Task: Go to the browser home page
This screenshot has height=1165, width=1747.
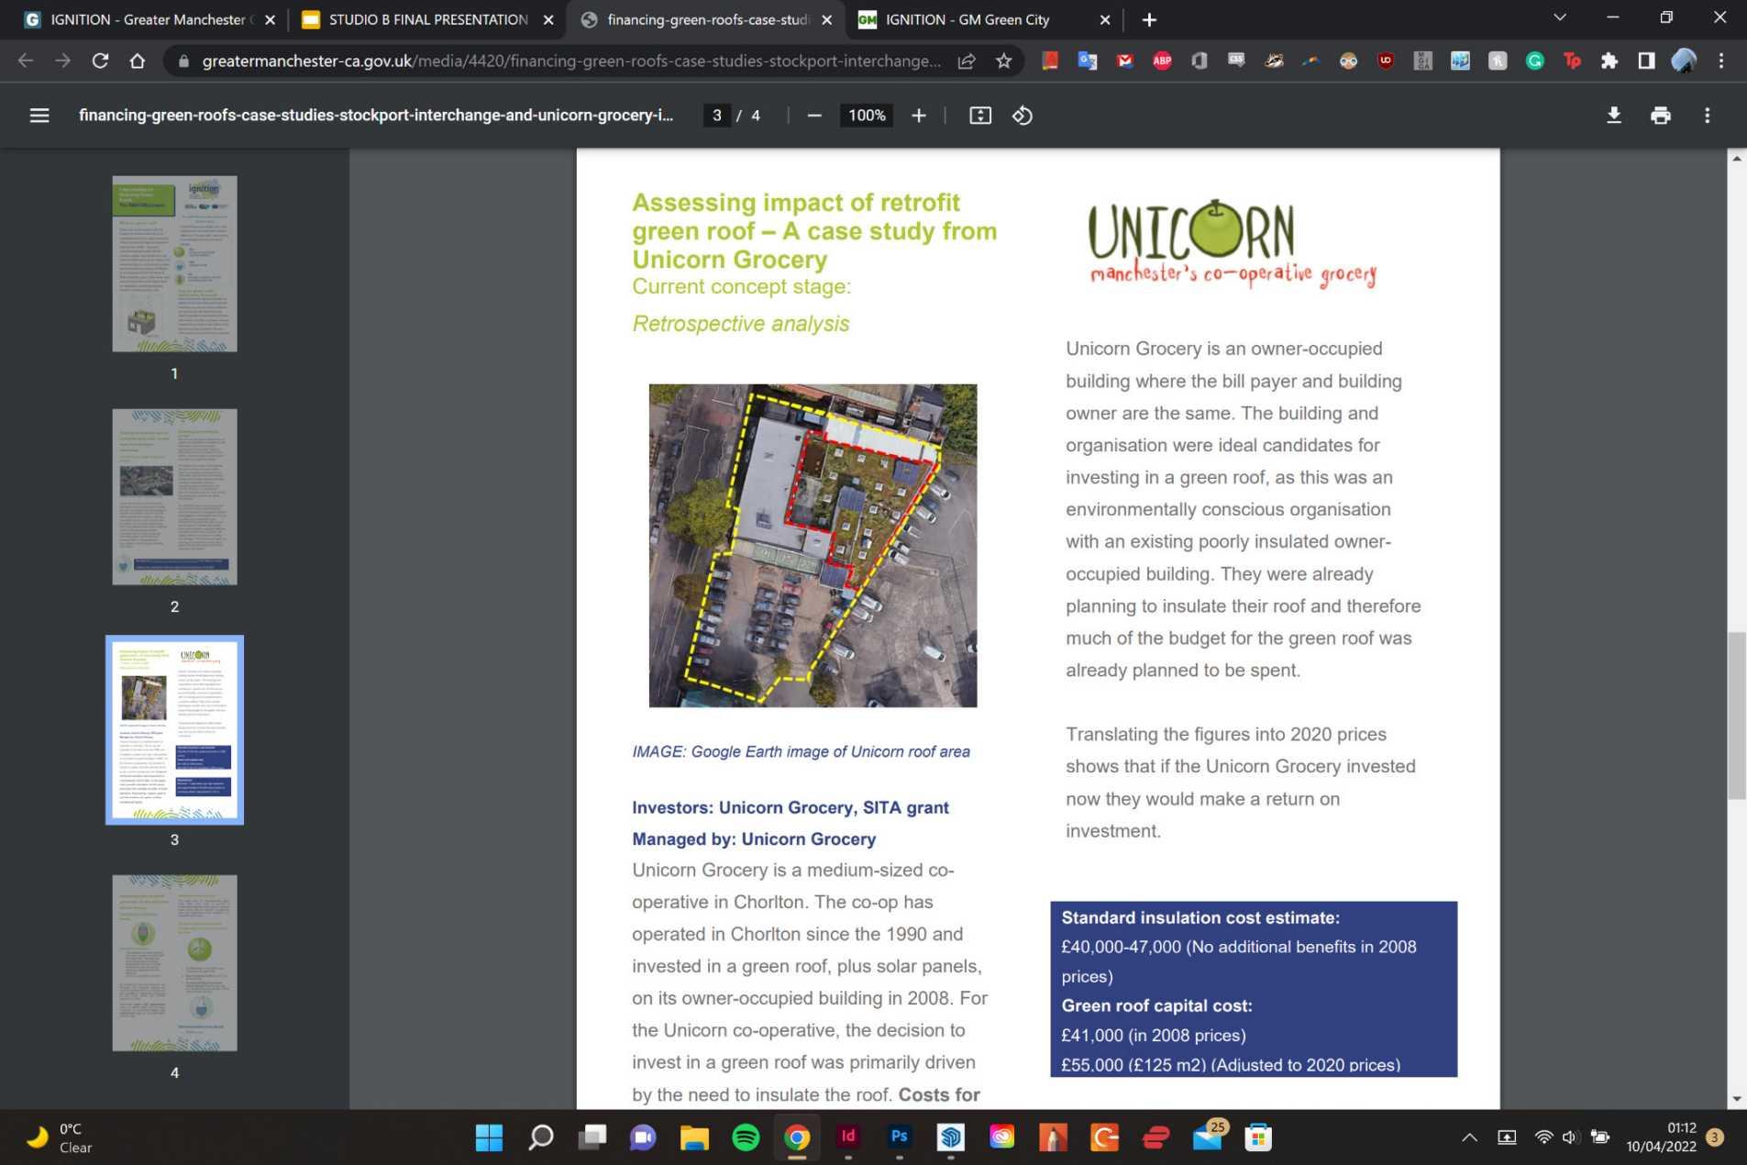Action: point(138,61)
